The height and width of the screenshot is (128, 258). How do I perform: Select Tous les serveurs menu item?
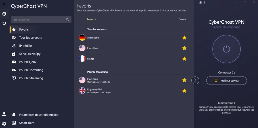pos(30,38)
